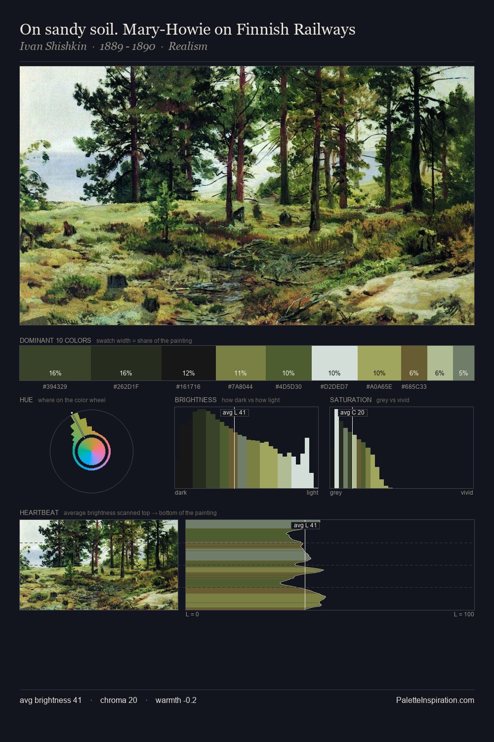Click the 'warmth -0.2' footer stat
The height and width of the screenshot is (742, 494).
pyautogui.click(x=176, y=700)
